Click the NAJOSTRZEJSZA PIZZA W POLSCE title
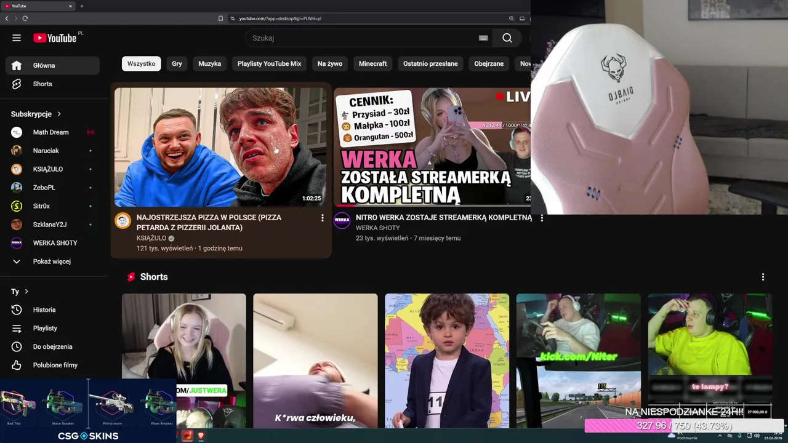The height and width of the screenshot is (443, 788). [x=209, y=222]
